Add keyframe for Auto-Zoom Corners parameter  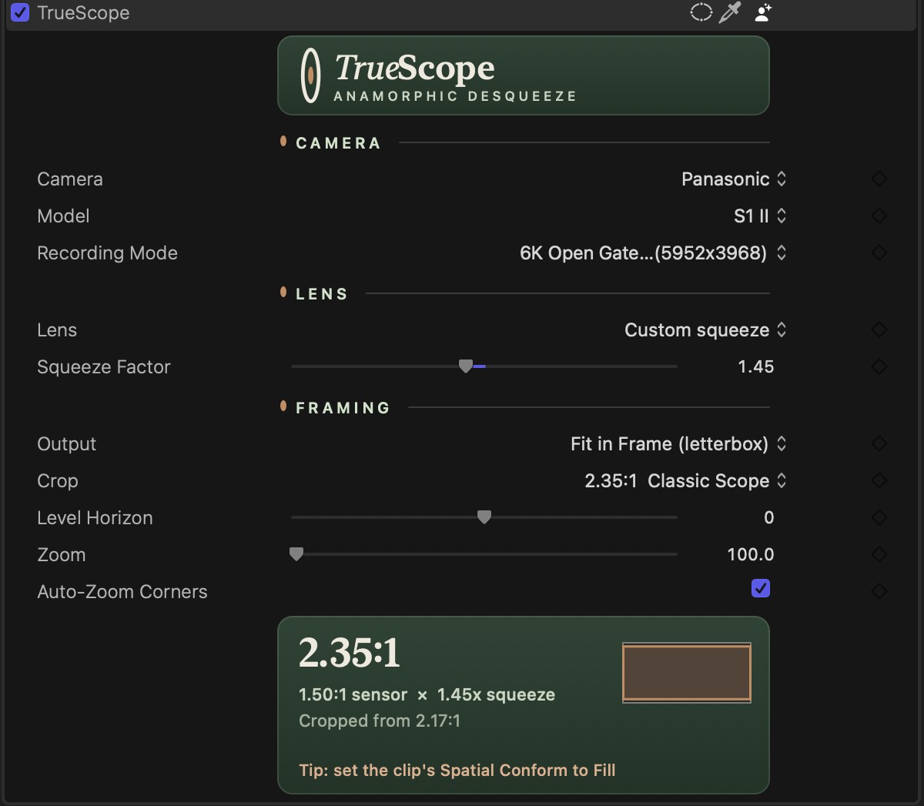tap(879, 591)
